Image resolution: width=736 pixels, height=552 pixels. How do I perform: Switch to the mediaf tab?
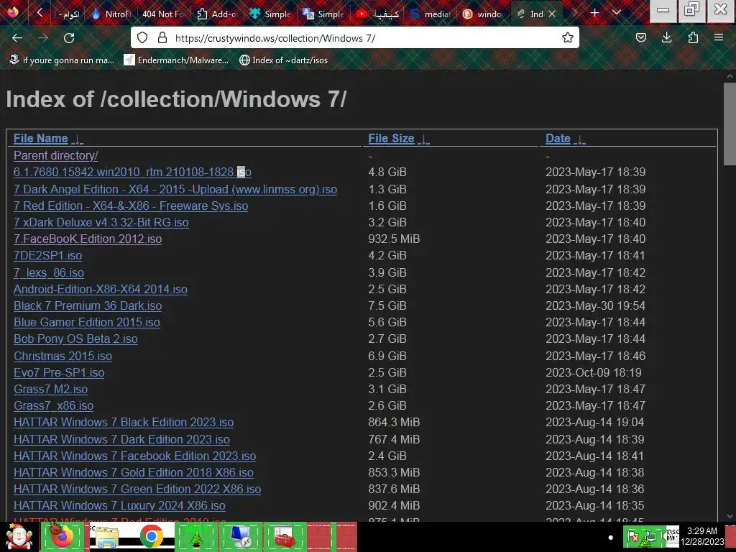click(430, 14)
